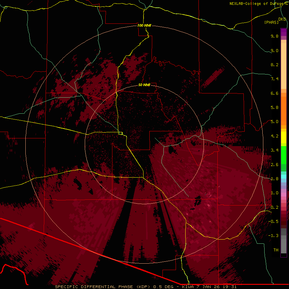The height and width of the screenshot is (289, 289).
Task: Click the 3.4 value on the color scale
Action: 275,150
